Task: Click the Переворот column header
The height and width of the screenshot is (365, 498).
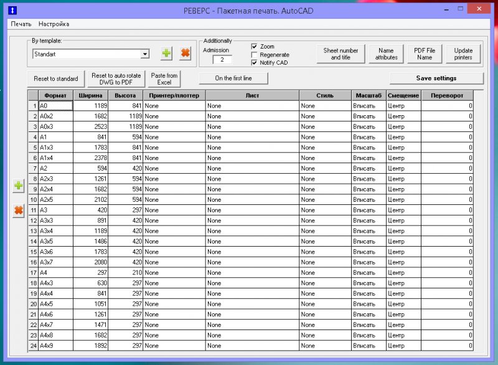Action: point(447,96)
